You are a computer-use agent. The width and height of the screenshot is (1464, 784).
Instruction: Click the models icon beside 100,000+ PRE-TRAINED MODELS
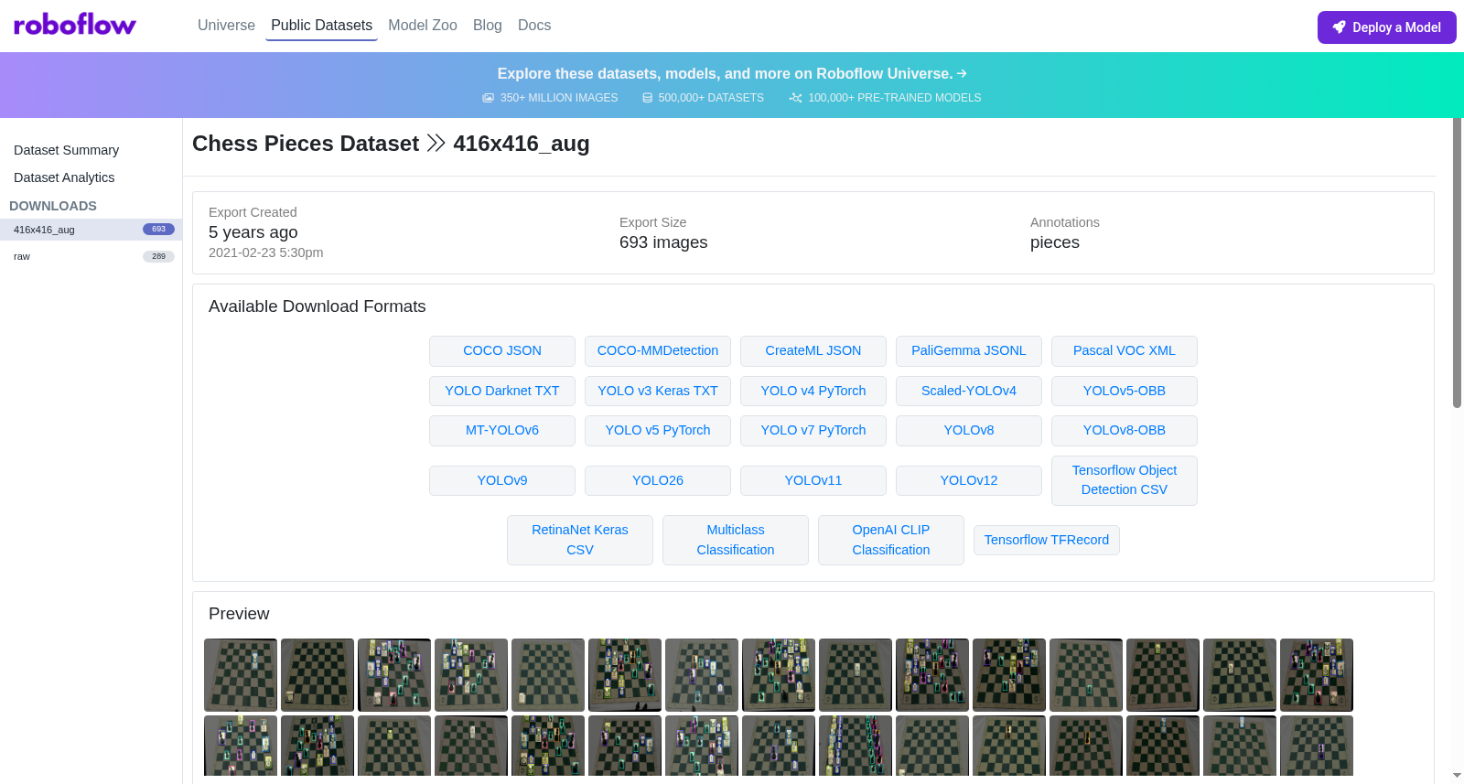coord(795,98)
